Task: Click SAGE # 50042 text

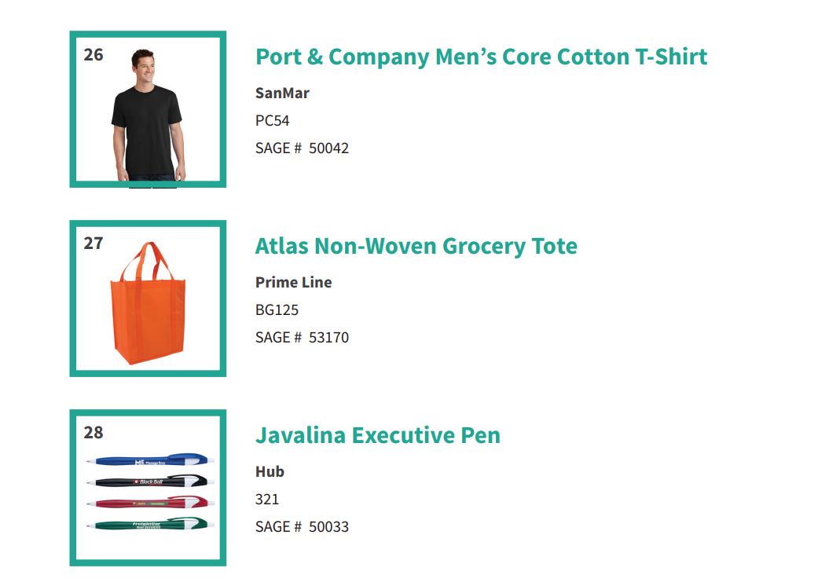Action: coord(302,148)
